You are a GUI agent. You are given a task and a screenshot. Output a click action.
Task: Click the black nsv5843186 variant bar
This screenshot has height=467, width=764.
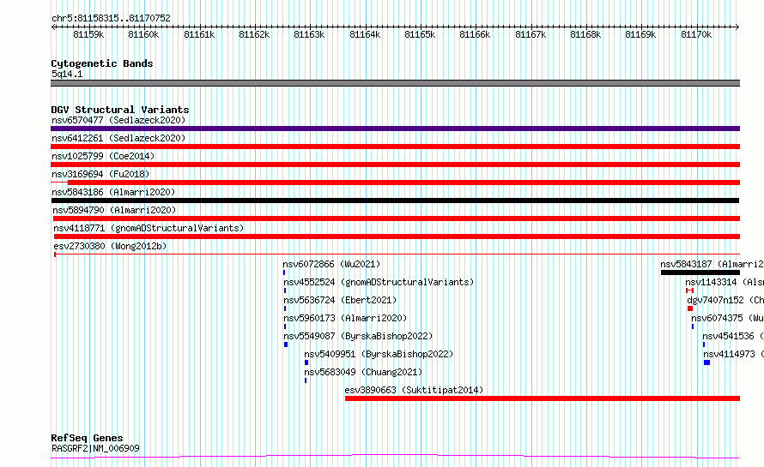coord(395,201)
